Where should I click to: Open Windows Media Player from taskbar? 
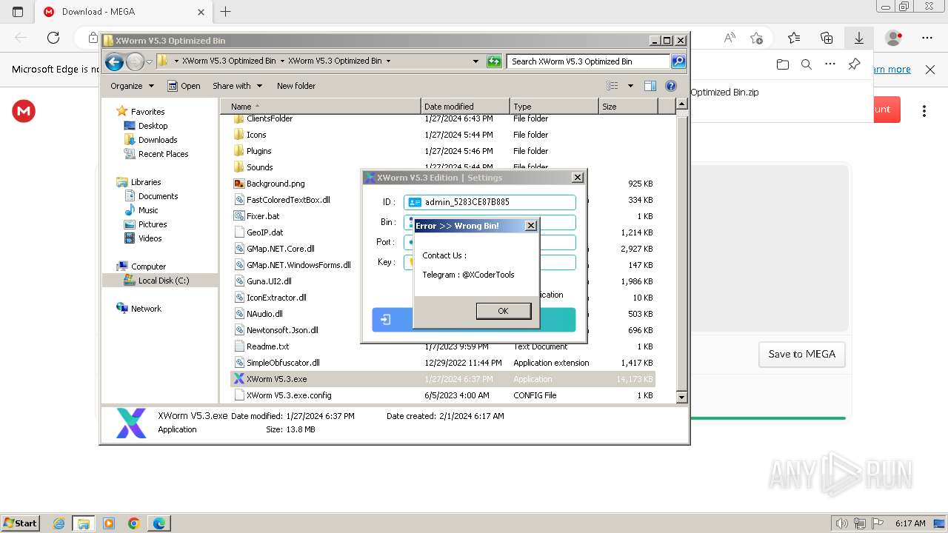click(109, 523)
